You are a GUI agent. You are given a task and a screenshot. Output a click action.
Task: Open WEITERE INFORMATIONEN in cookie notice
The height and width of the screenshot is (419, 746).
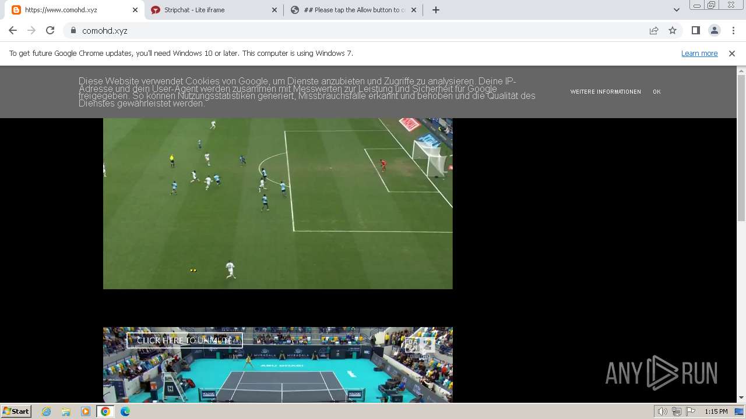tap(606, 92)
